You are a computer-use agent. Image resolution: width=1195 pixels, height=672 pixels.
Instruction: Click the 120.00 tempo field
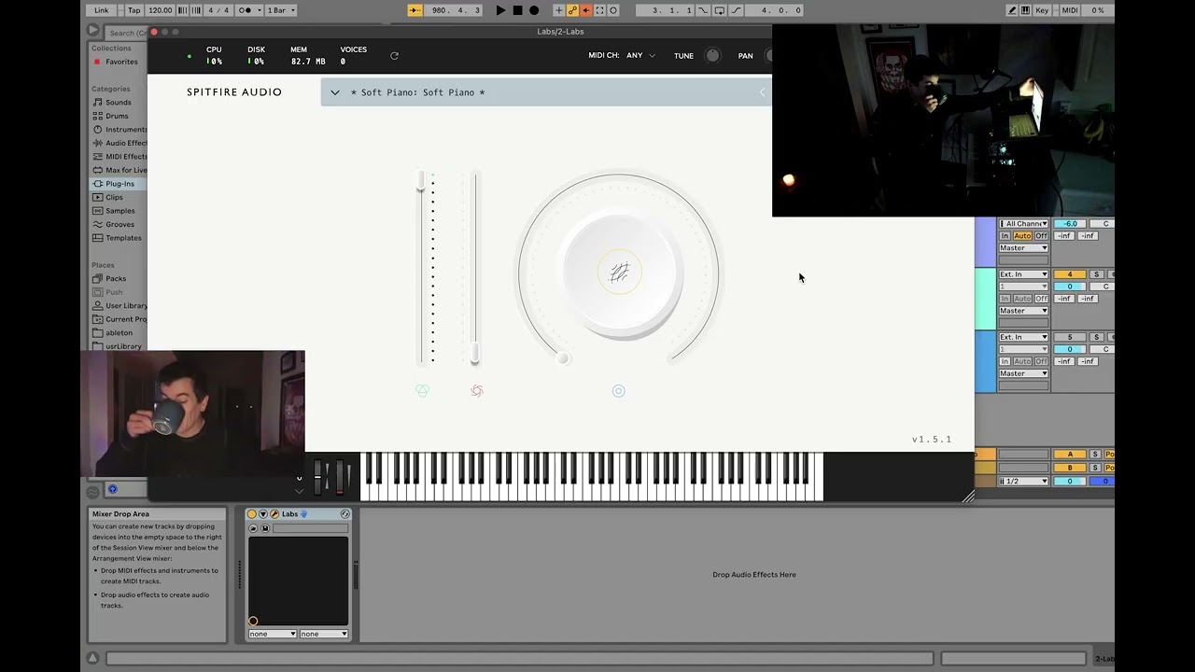pos(161,10)
